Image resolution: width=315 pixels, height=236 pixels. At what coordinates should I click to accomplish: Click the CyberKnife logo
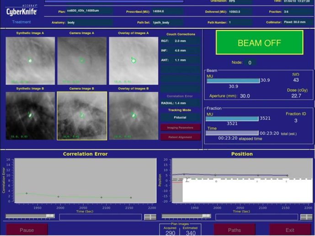coord(21,11)
